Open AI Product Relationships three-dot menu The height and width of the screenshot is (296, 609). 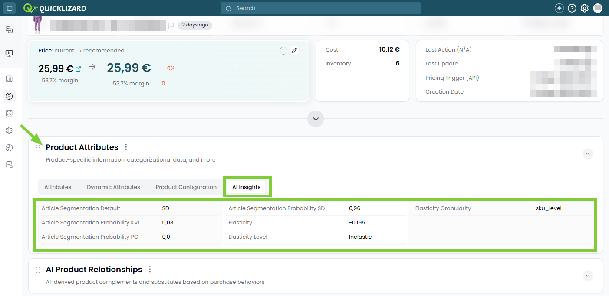tap(150, 270)
